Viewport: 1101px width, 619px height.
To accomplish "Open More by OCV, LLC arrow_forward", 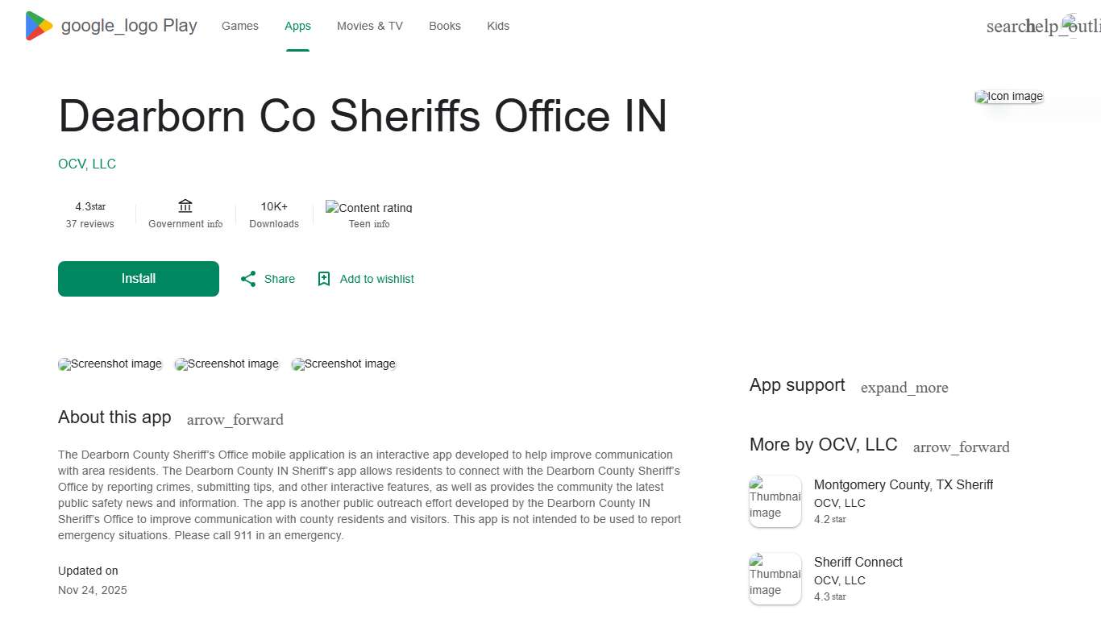I will 961,447.
